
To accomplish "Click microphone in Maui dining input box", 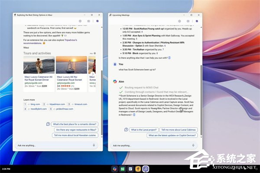I will (x=94, y=145).
